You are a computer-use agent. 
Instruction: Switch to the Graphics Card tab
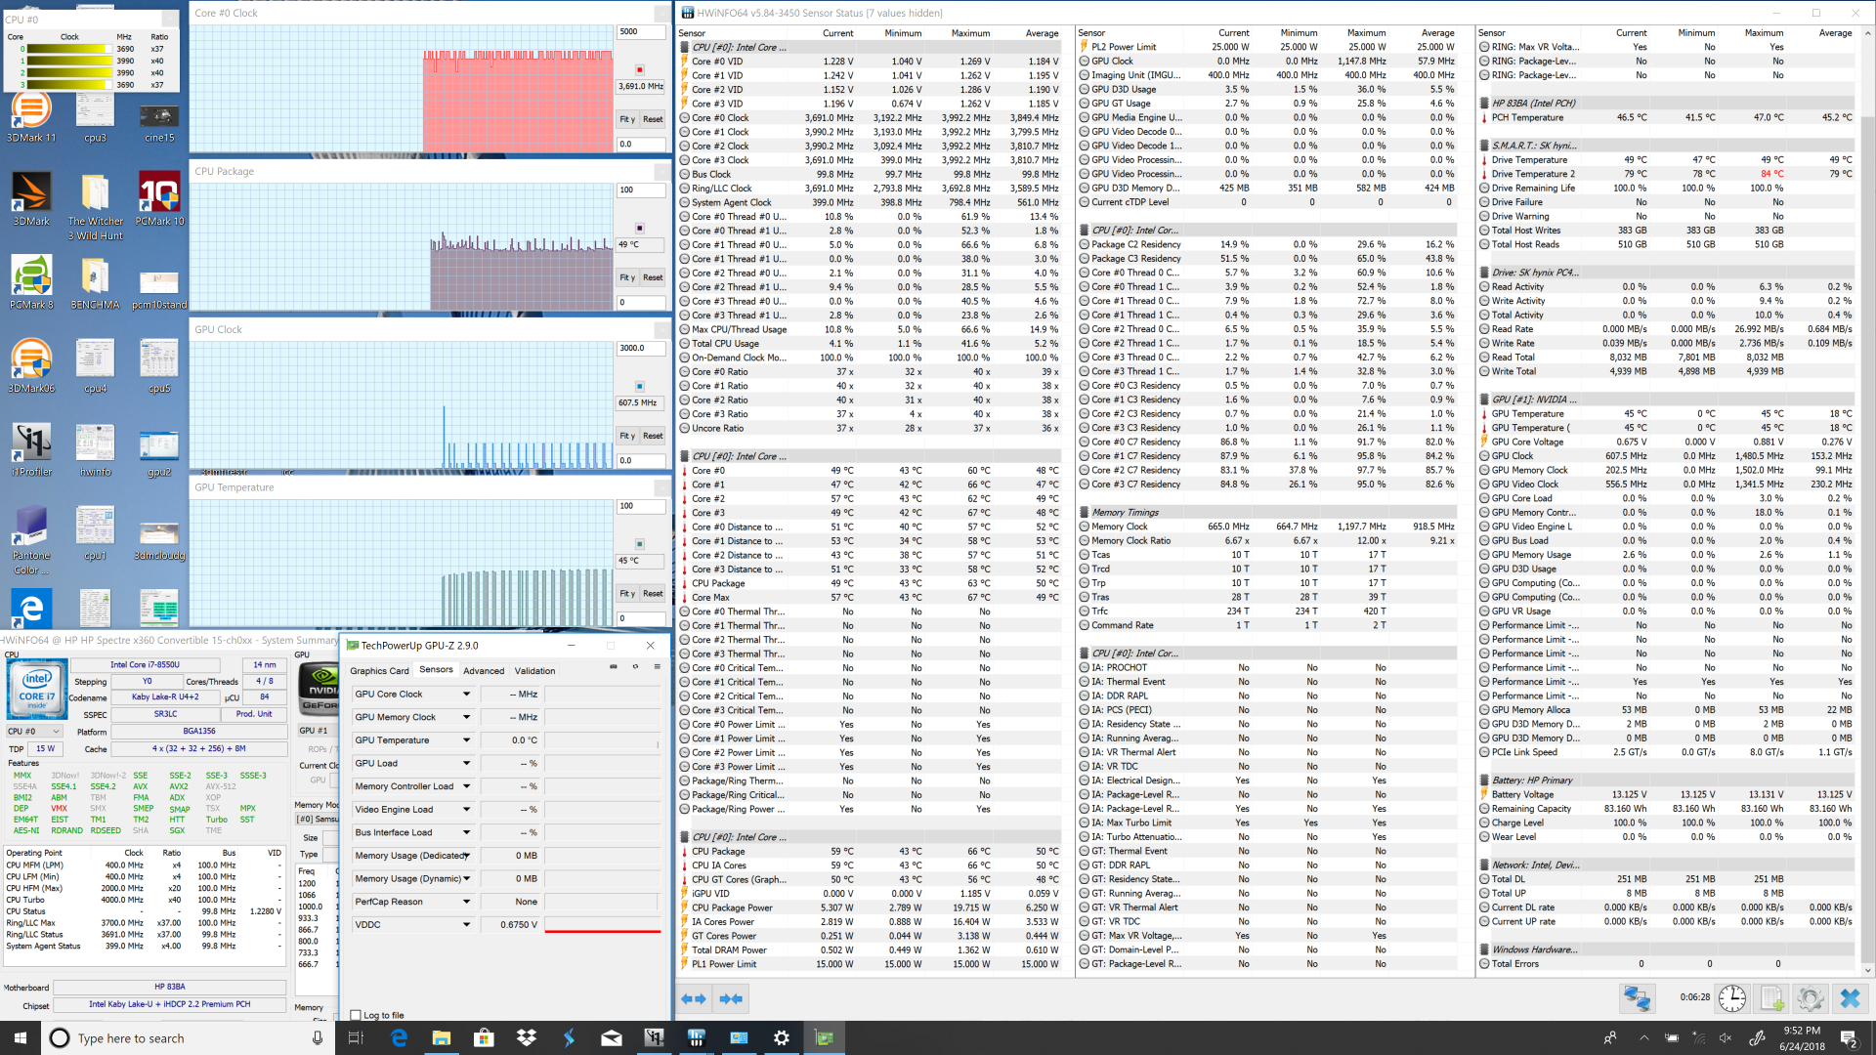coord(379,671)
